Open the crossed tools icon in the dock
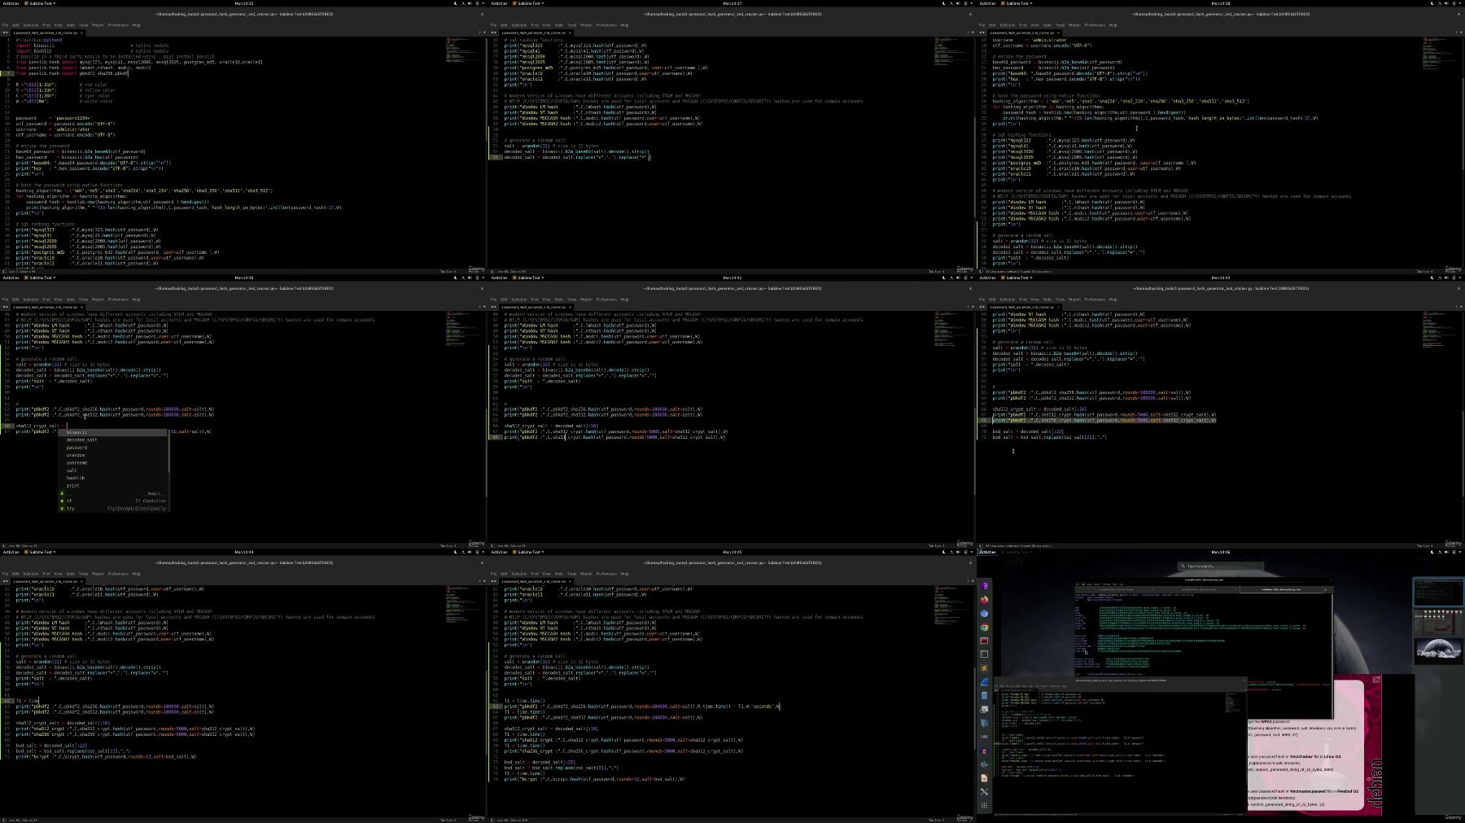 point(984,791)
